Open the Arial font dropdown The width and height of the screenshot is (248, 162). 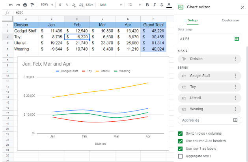110,5
